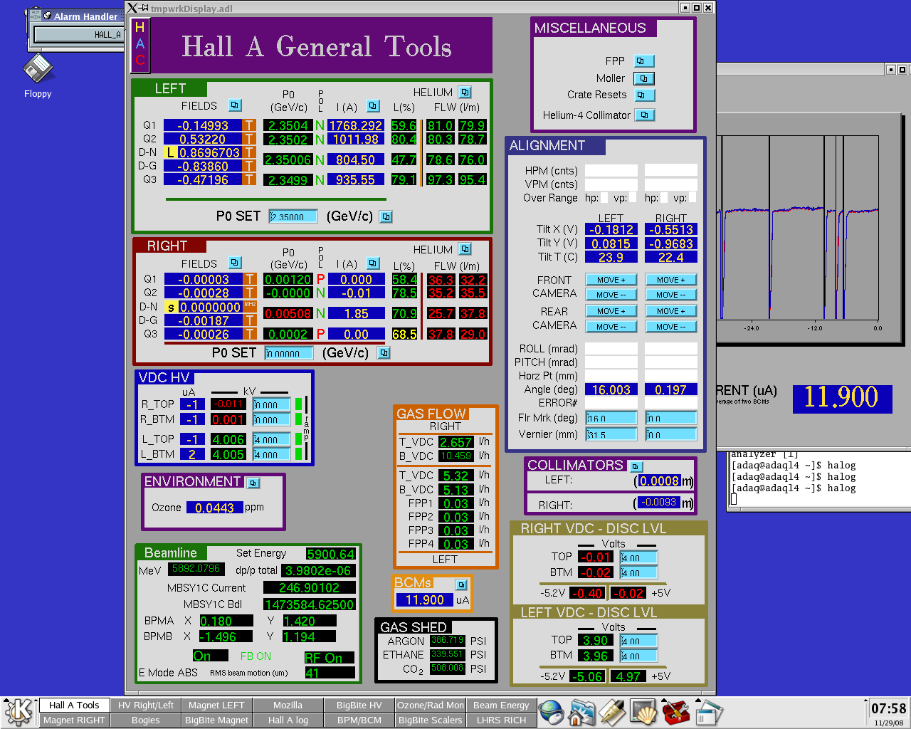This screenshot has width=911, height=729.
Task: Switch to Beam Energy taskbar entry
Action: [x=502, y=705]
